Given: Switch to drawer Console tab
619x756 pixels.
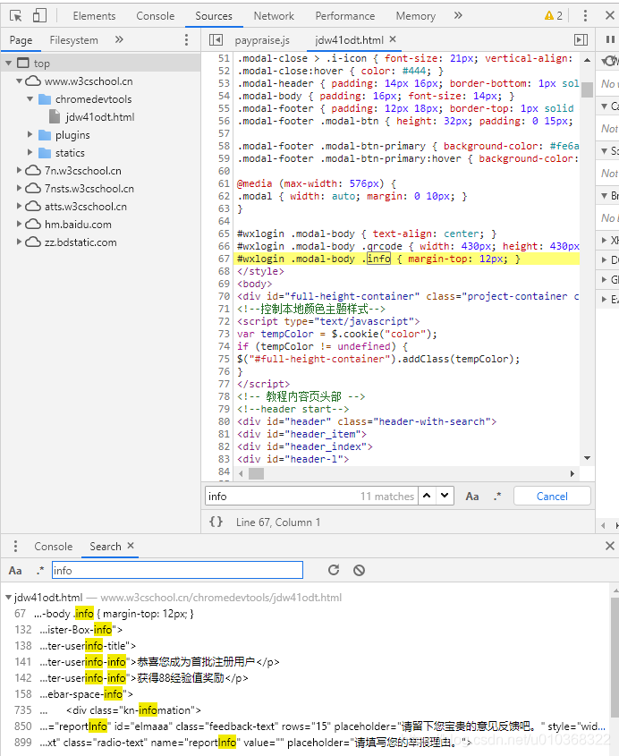Looking at the screenshot, I should (x=53, y=547).
